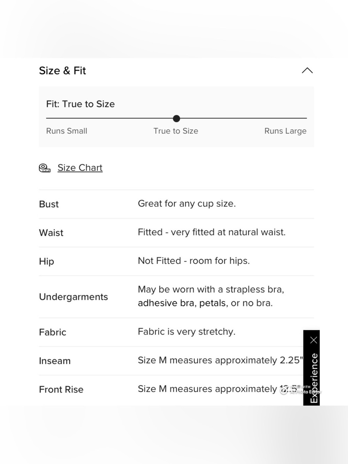Click the Fabric is very stretchy text
The height and width of the screenshot is (464, 348).
(x=187, y=332)
